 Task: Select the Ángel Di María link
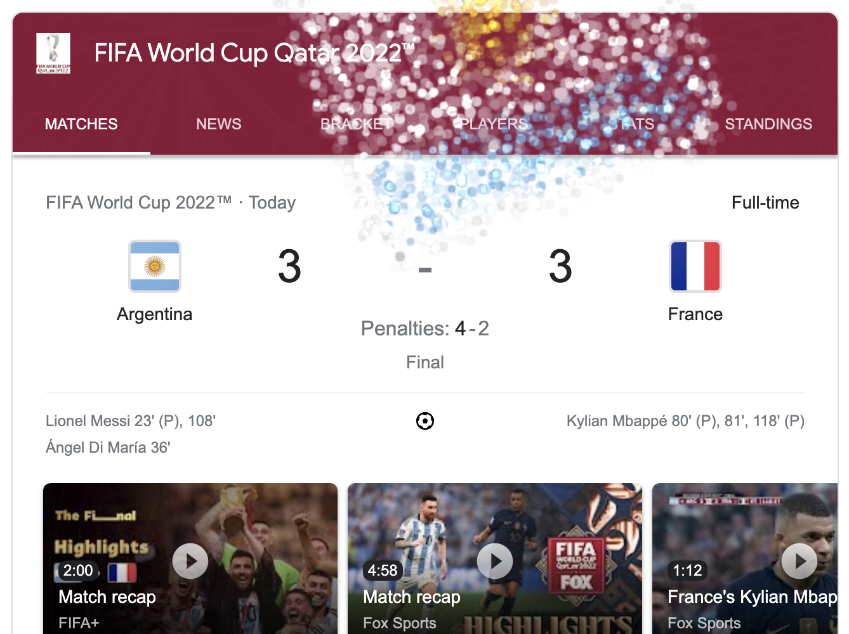click(x=108, y=448)
